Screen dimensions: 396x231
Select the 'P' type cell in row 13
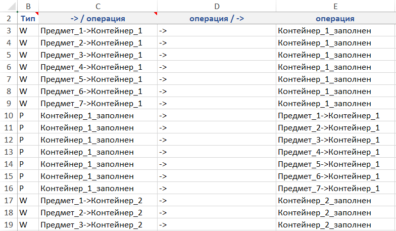click(x=28, y=152)
